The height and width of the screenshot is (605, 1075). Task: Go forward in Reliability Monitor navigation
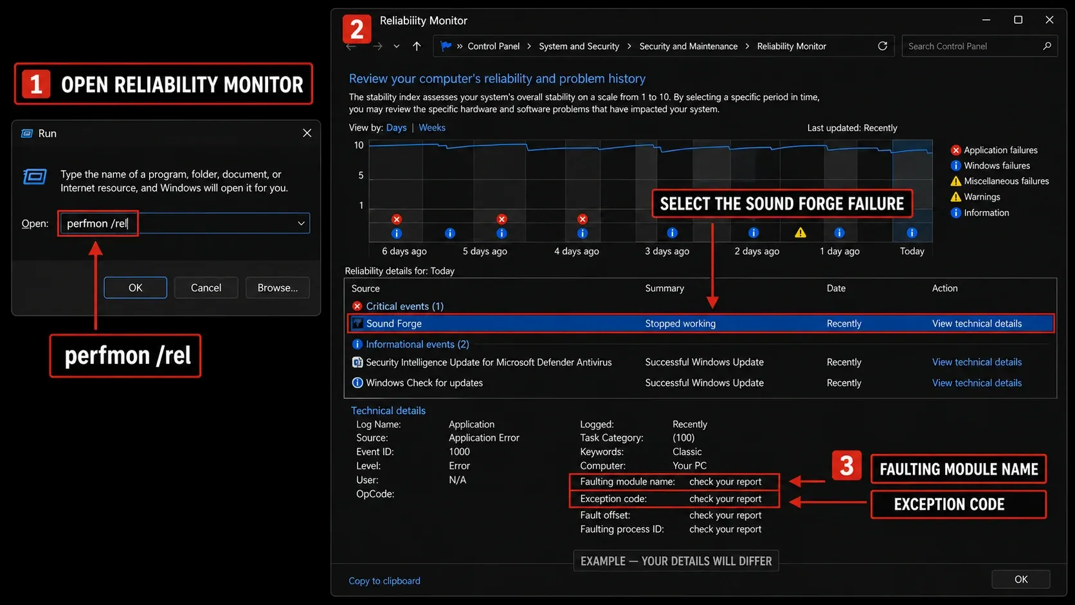pos(377,46)
